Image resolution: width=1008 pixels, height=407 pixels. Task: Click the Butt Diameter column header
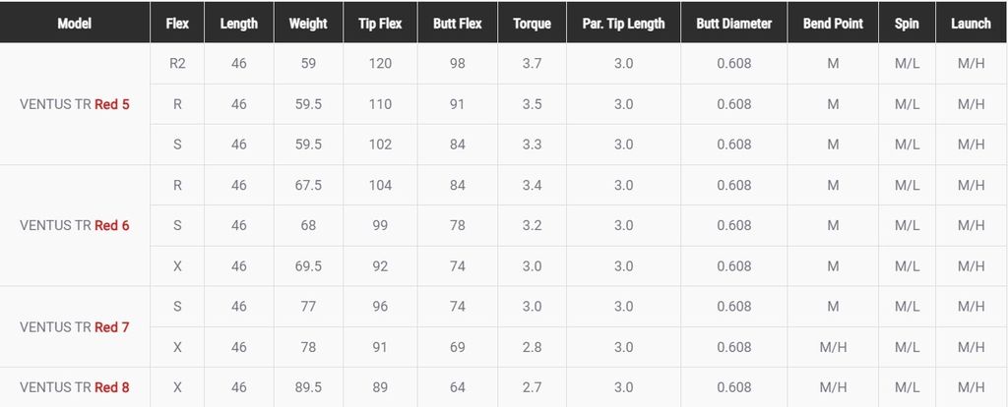pyautogui.click(x=734, y=24)
